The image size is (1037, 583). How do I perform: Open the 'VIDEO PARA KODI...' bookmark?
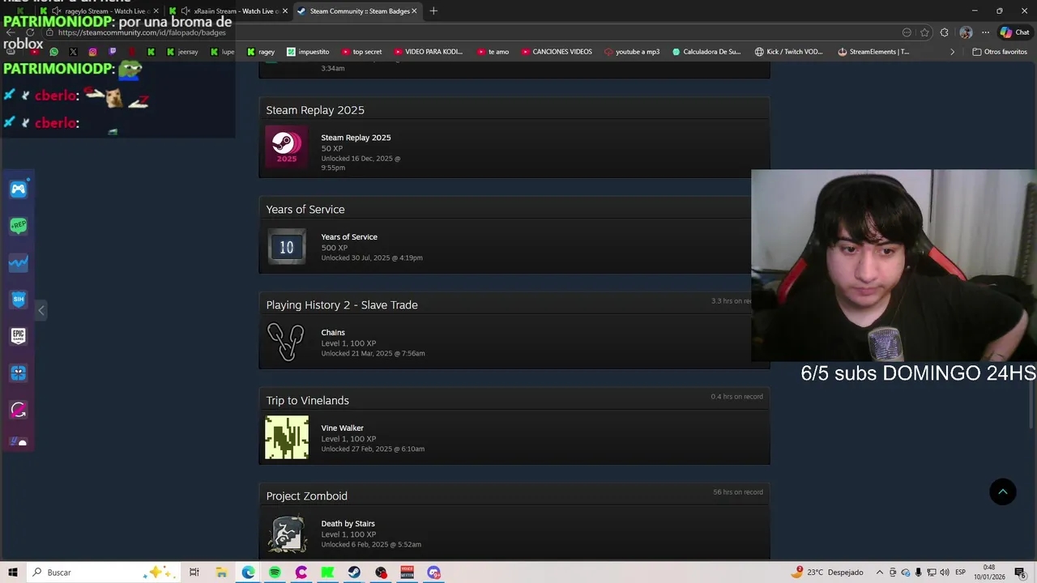[428, 52]
